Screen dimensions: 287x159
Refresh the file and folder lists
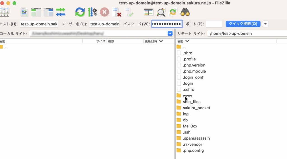click(80, 12)
